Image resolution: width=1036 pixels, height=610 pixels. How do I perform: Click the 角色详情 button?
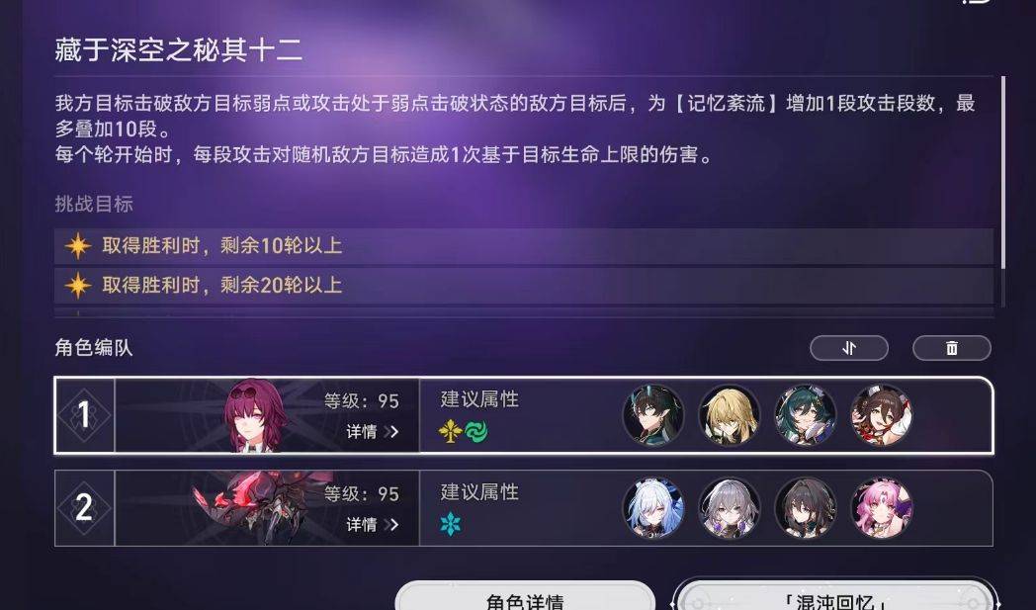(525, 596)
